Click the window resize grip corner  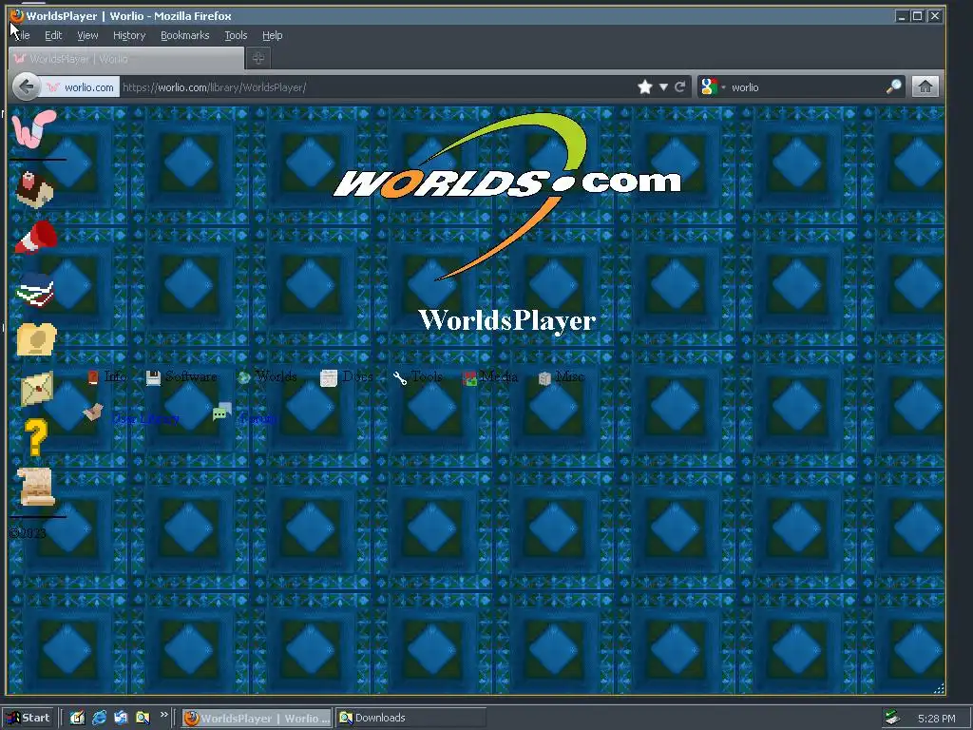[x=939, y=688]
